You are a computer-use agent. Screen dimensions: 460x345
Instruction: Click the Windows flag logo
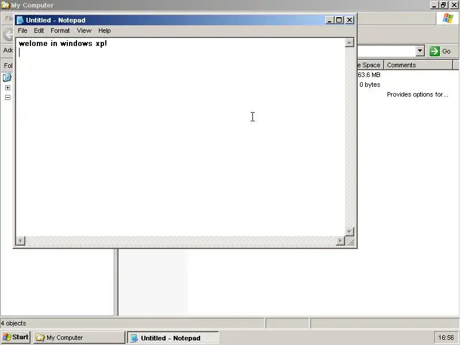tap(448, 18)
